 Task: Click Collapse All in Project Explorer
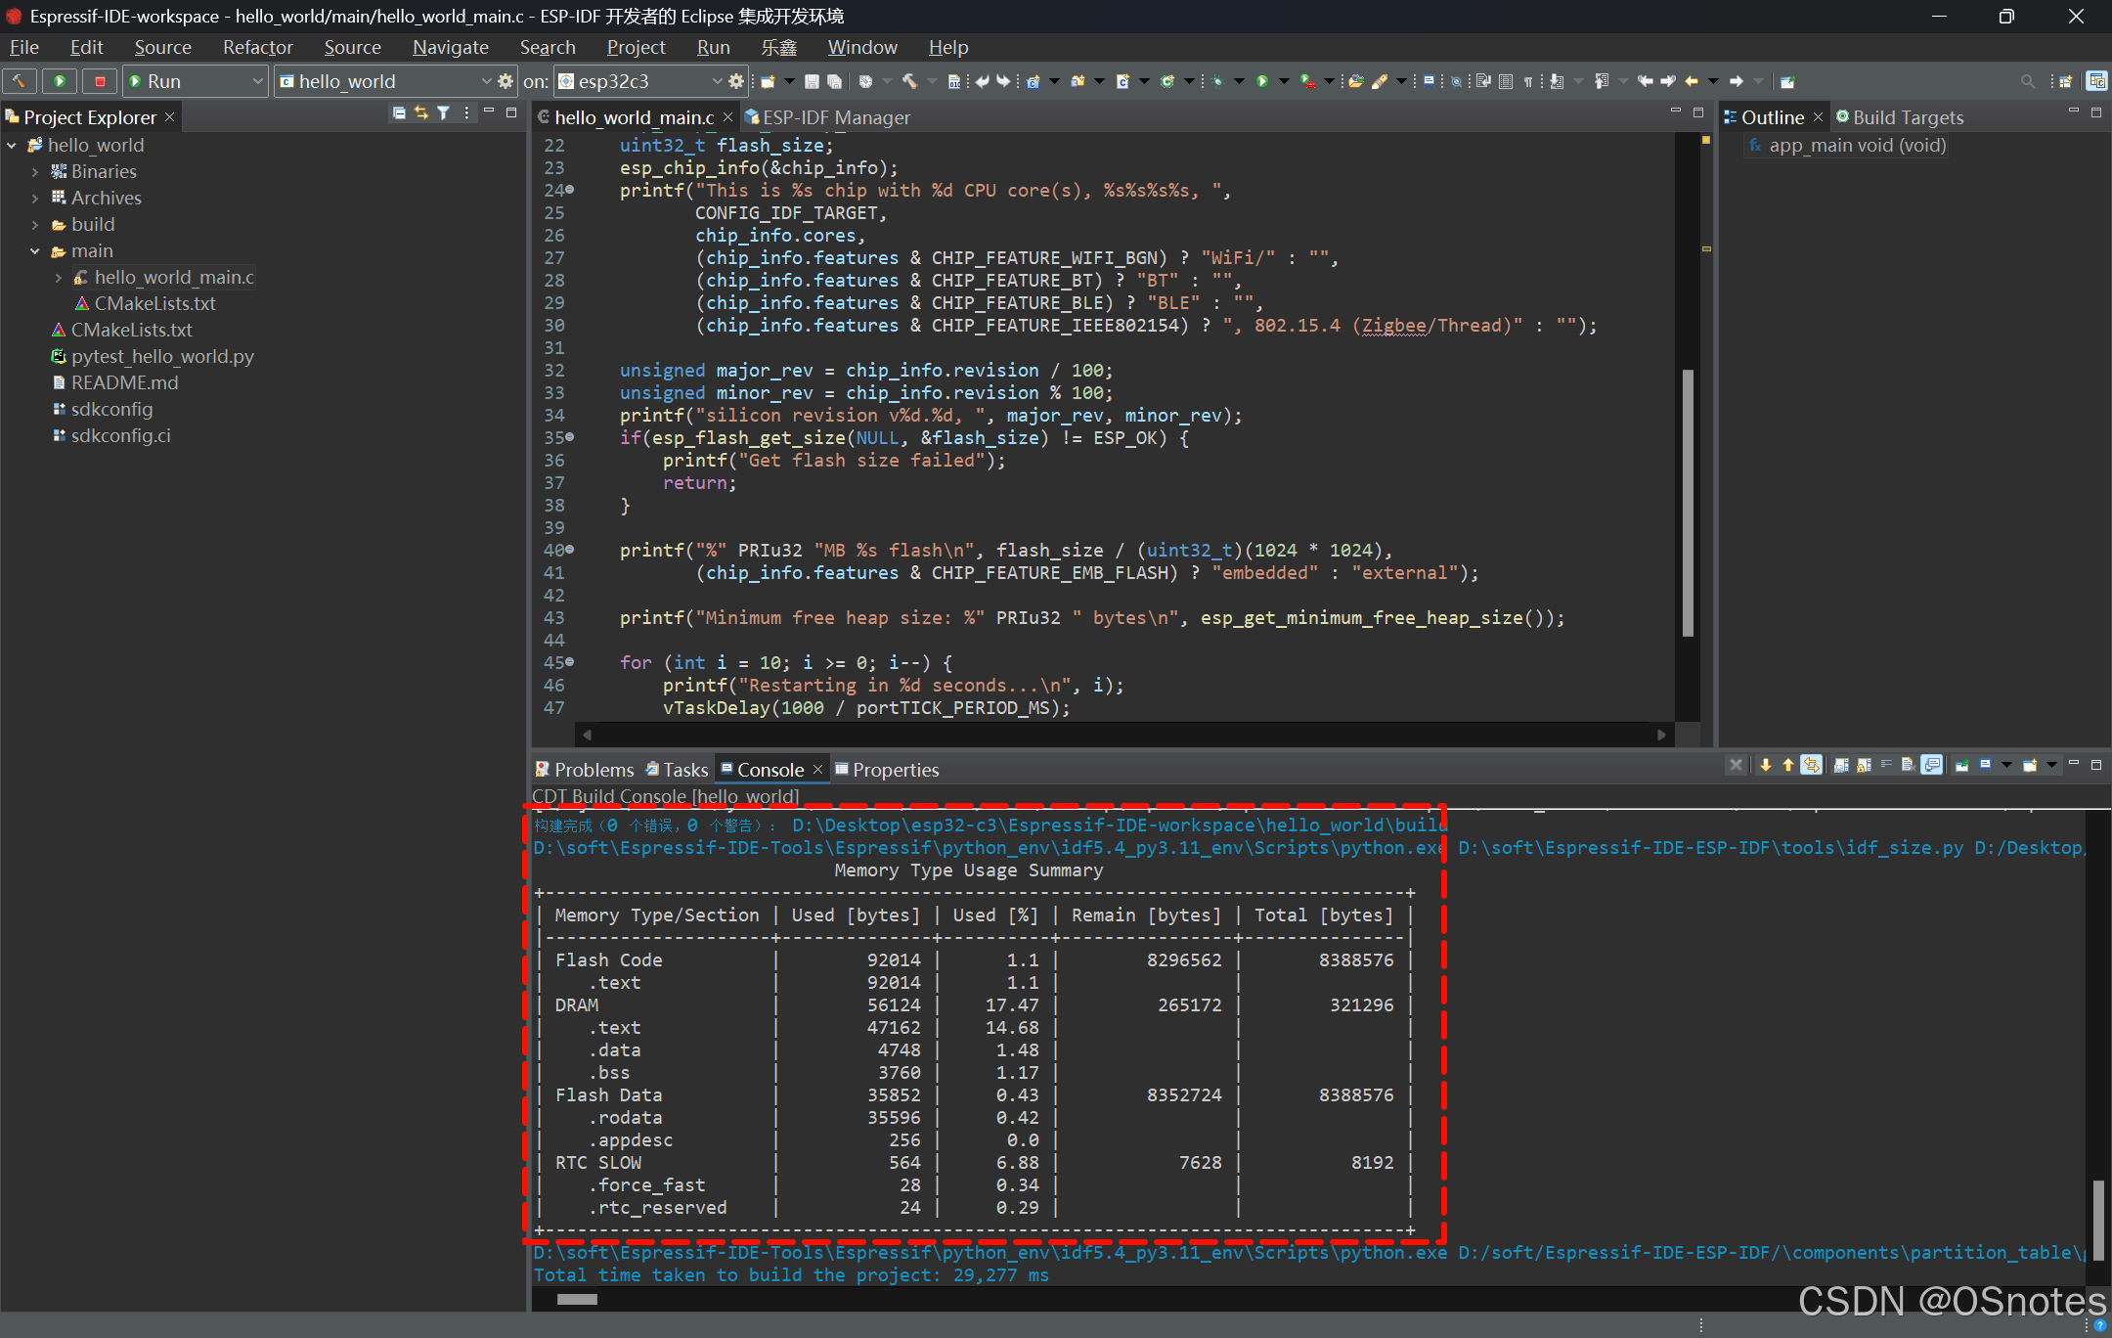(x=399, y=113)
